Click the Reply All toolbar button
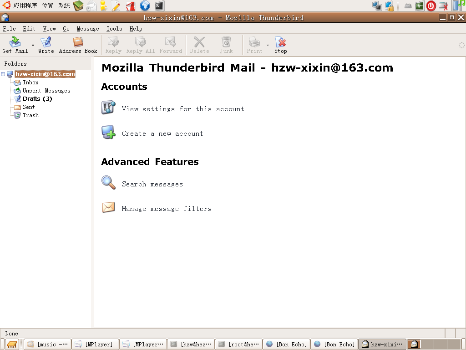Image resolution: width=466 pixels, height=350 pixels. pyautogui.click(x=140, y=45)
